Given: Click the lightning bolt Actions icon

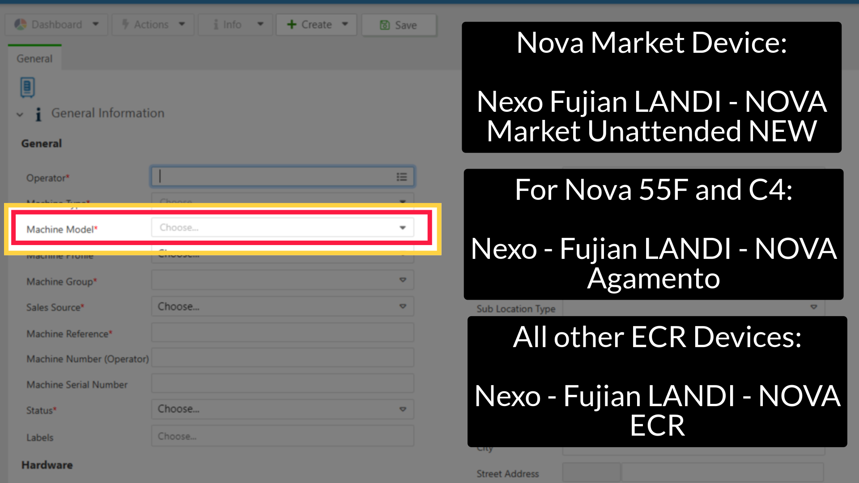Looking at the screenshot, I should [x=126, y=25].
